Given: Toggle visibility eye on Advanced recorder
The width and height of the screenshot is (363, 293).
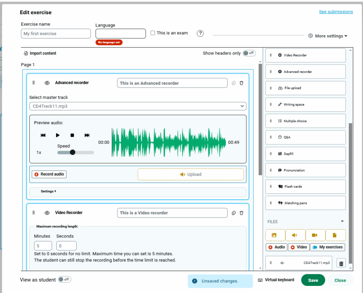Looking at the screenshot, I should [x=47, y=83].
